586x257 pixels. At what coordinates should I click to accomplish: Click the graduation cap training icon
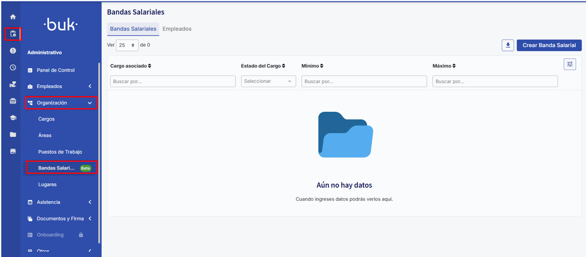click(x=13, y=118)
